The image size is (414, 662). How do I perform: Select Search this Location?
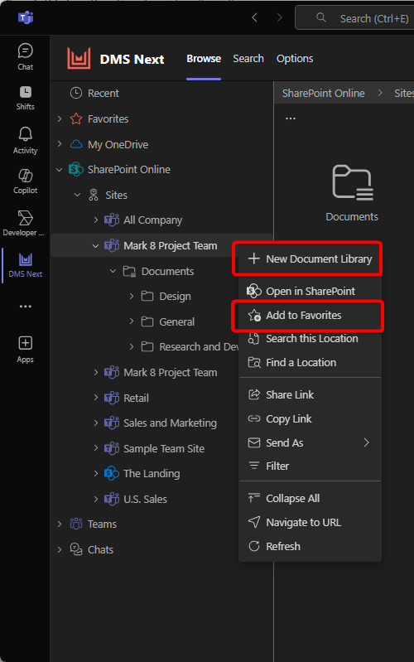[x=310, y=339]
